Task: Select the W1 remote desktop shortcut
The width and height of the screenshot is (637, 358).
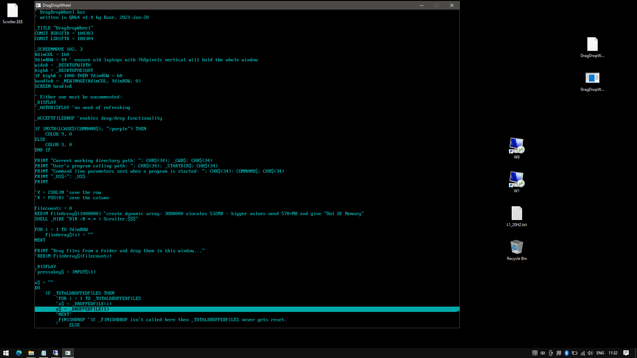Action: [517, 182]
